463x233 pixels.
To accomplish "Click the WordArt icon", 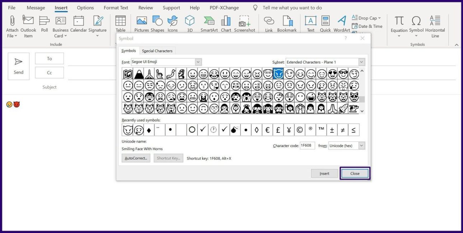I will point(342,21).
